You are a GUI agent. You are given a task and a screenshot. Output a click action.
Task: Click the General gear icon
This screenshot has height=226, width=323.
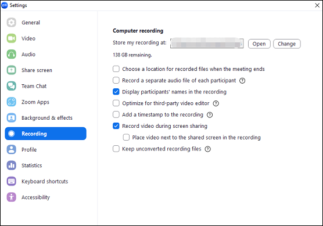(12, 23)
